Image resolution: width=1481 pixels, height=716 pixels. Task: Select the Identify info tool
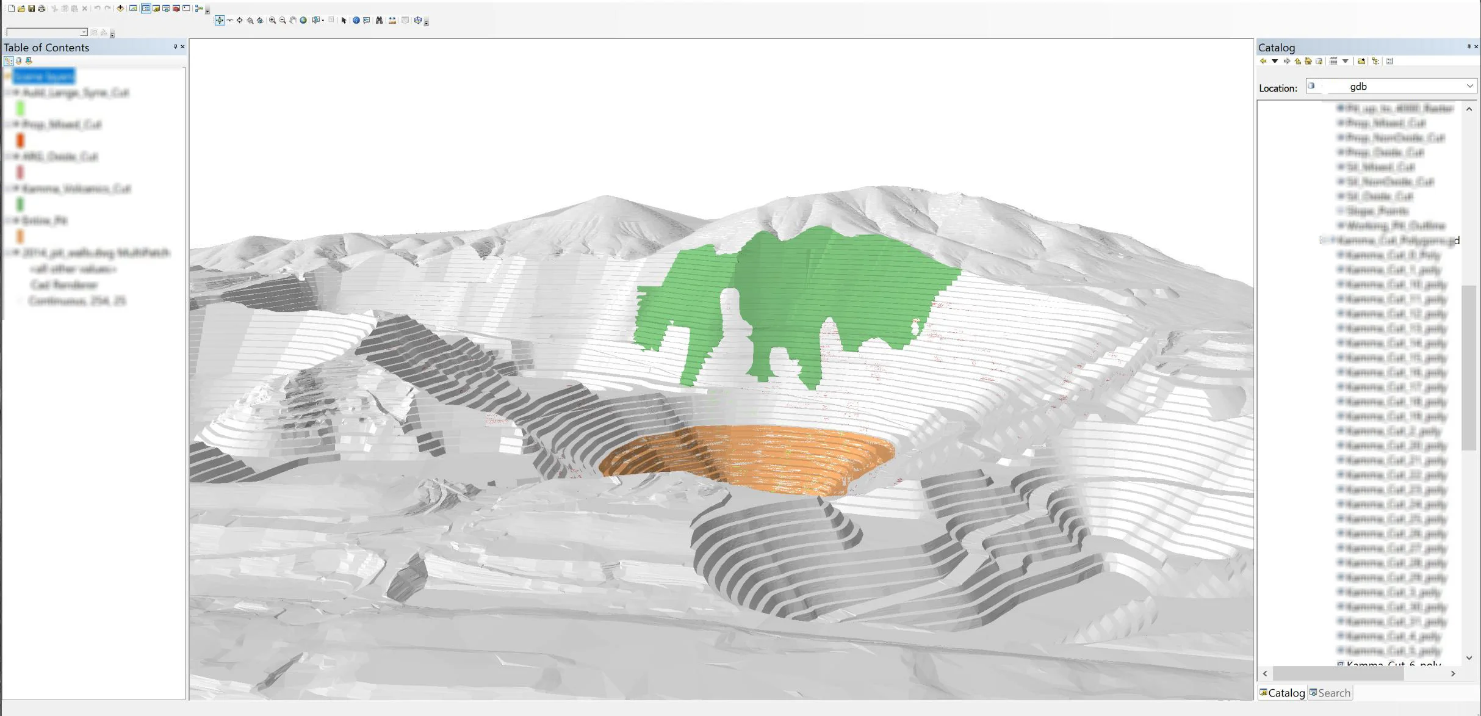(356, 20)
